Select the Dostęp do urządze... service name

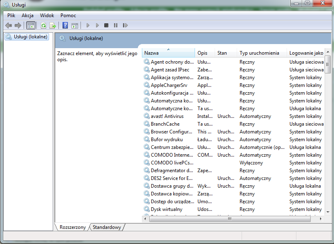point(173,202)
